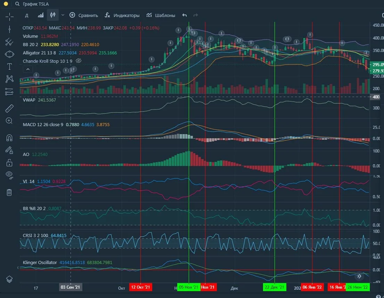
Task: Click the redo arrow in the toolbar
Action: pyautogui.click(x=195, y=15)
